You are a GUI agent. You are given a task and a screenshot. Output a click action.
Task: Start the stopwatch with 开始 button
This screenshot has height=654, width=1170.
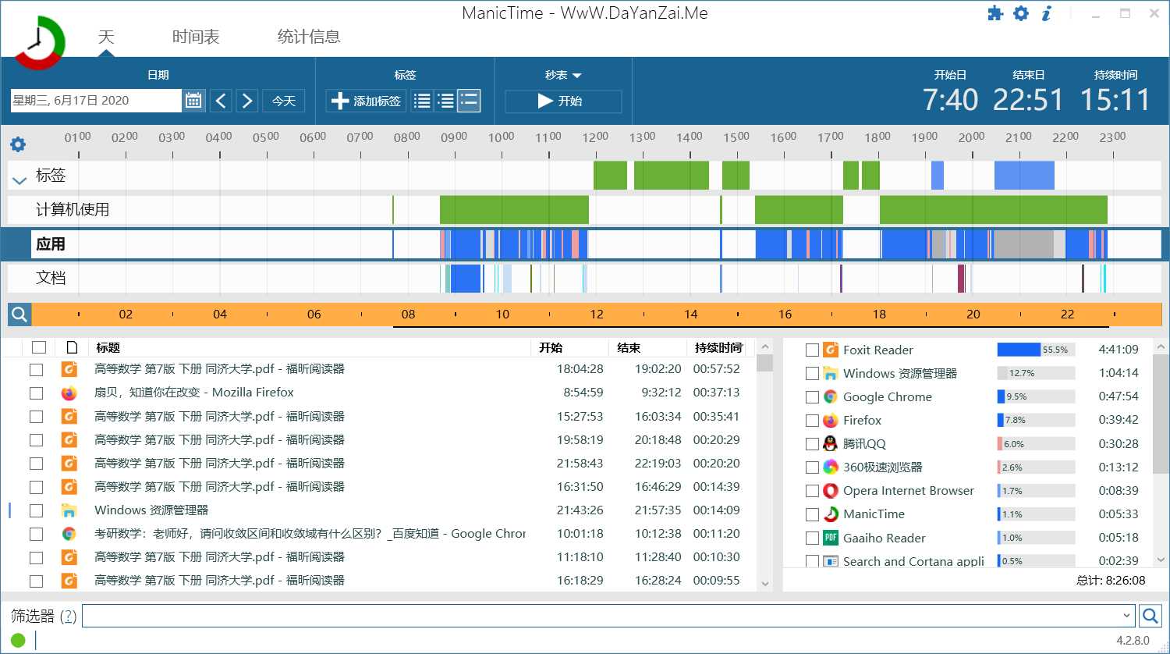(x=563, y=101)
